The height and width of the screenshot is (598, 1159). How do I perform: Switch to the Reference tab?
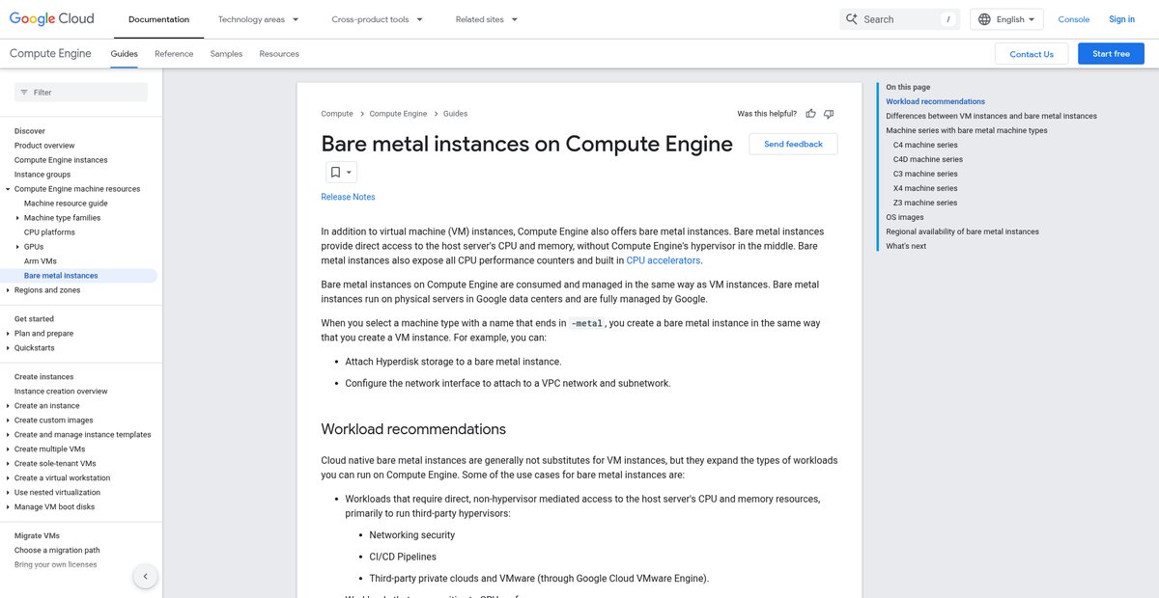coord(174,54)
